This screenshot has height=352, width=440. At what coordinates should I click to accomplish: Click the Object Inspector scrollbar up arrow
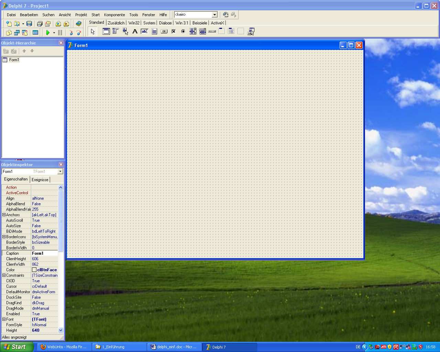61,187
